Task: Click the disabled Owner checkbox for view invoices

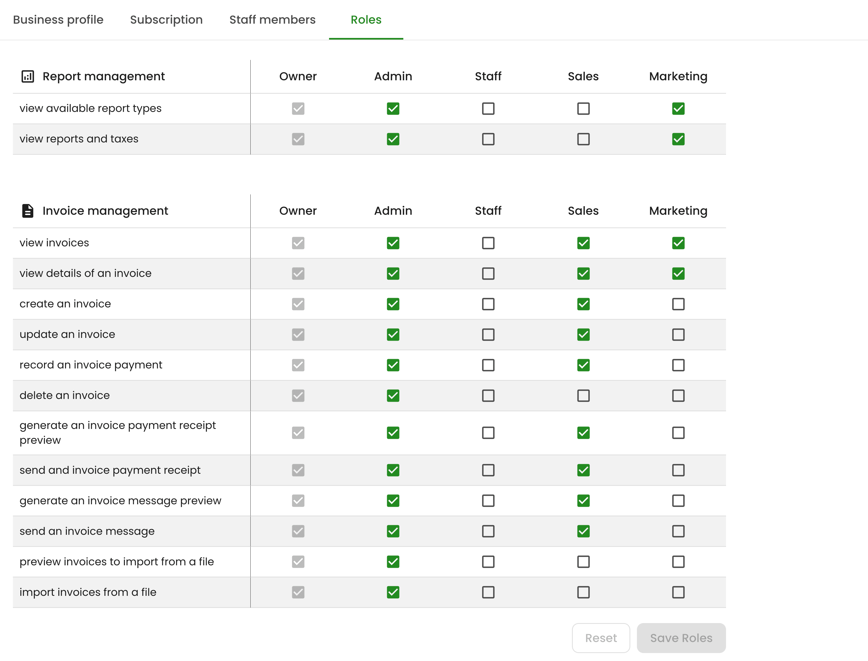Action: click(298, 243)
